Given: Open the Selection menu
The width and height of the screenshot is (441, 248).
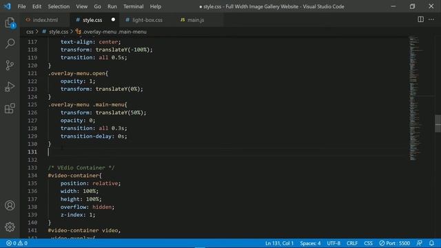Looking at the screenshot, I should pos(59,6).
